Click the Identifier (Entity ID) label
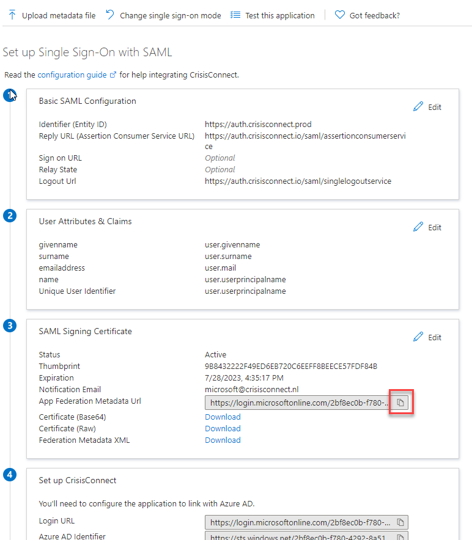 point(73,124)
